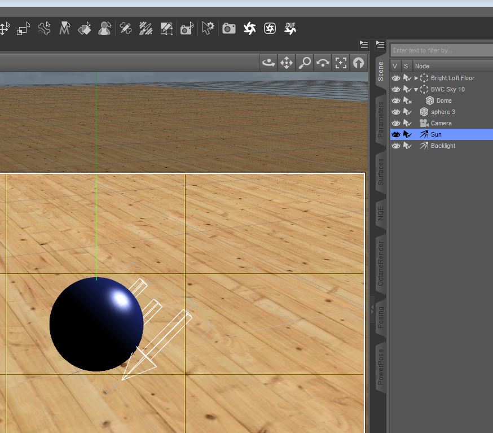This screenshot has height=433, width=493.
Task: Activate the Surface Selection tool
Action: click(85, 28)
